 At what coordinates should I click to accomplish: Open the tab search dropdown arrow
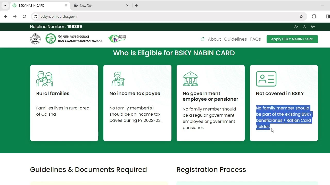[5, 5]
